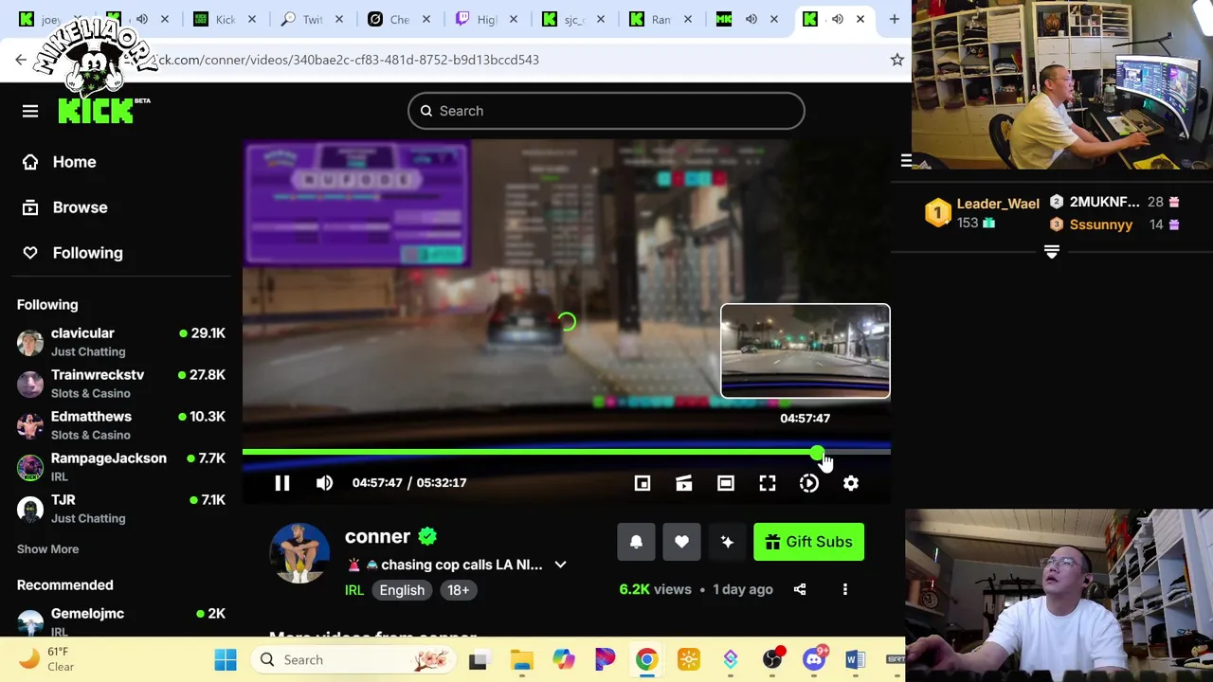Click the Gift Subs button

coord(808,542)
